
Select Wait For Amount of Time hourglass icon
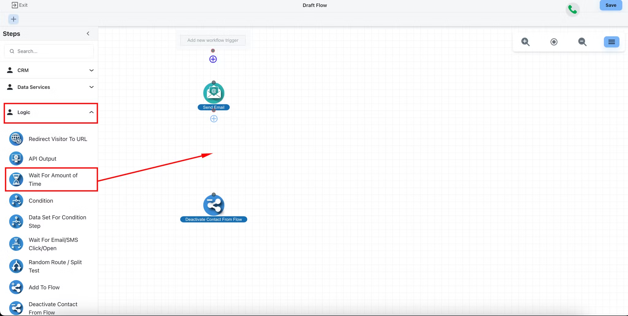pyautogui.click(x=16, y=180)
